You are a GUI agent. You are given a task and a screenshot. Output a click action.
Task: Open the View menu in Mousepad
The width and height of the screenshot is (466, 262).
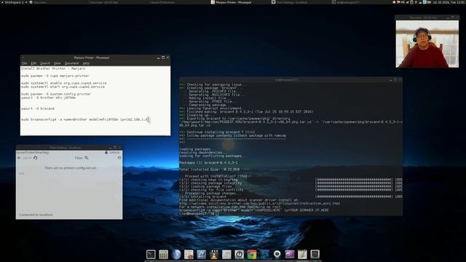click(x=57, y=63)
